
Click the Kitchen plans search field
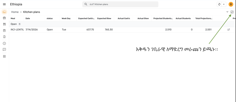[120, 4]
